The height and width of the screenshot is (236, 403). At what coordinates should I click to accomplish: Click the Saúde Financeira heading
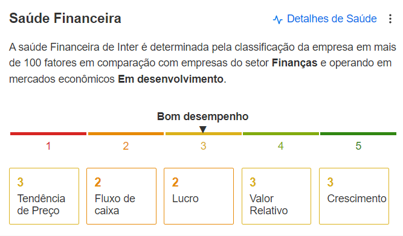pyautogui.click(x=65, y=19)
